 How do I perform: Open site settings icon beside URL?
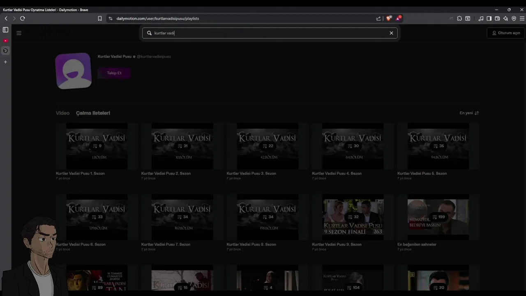pyautogui.click(x=110, y=18)
